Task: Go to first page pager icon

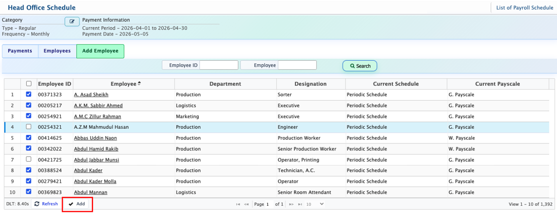Action: point(238,204)
